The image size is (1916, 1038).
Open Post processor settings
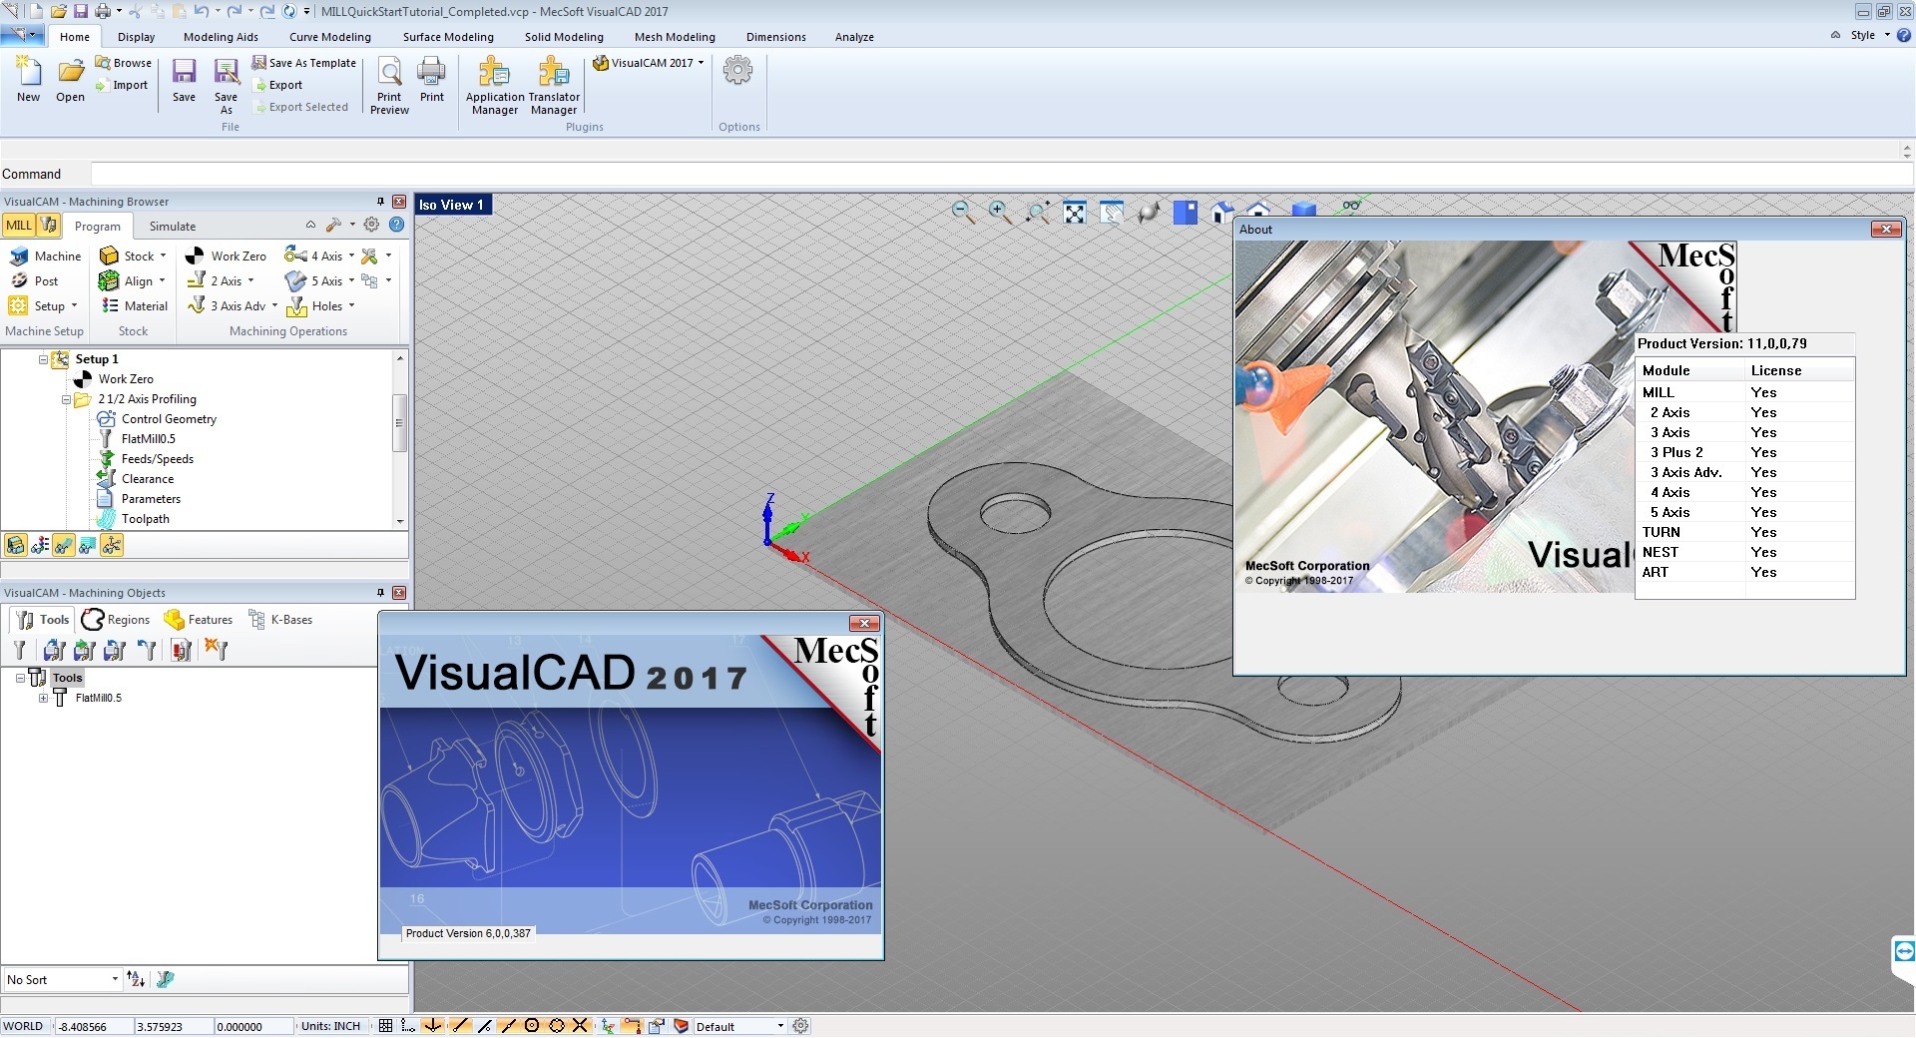click(35, 281)
